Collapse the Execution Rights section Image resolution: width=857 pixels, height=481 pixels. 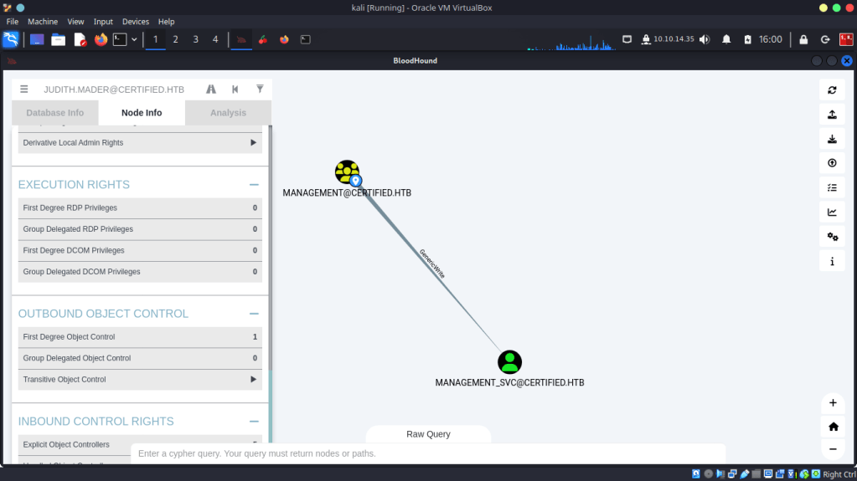tap(253, 185)
